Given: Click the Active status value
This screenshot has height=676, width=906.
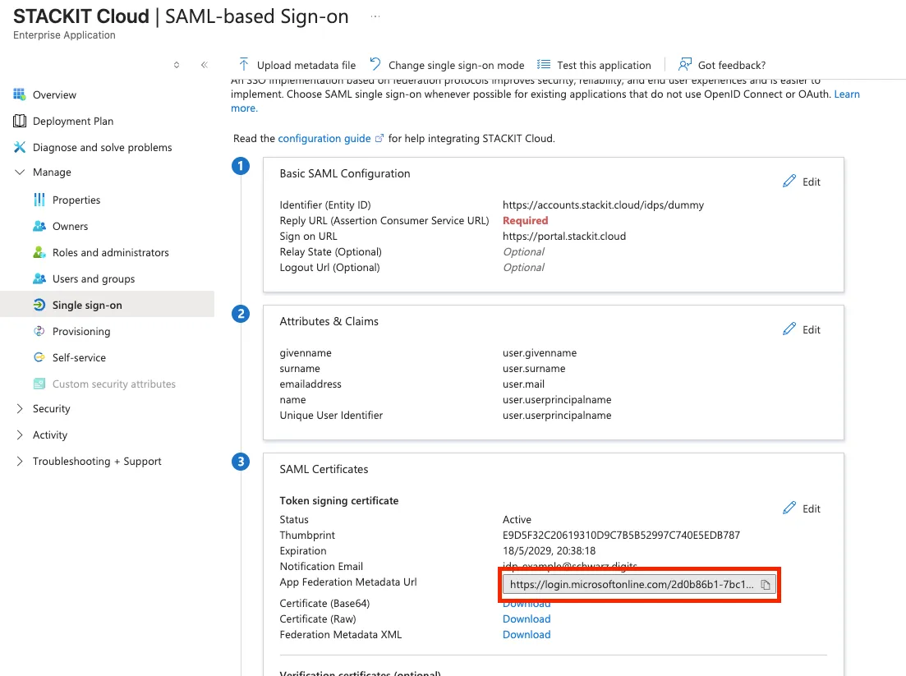Looking at the screenshot, I should (x=517, y=519).
